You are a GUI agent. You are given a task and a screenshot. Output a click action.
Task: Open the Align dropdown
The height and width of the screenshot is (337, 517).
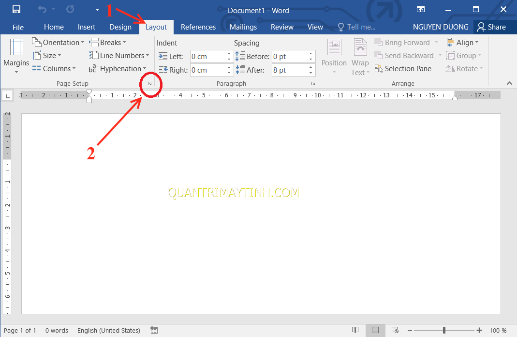tap(462, 42)
